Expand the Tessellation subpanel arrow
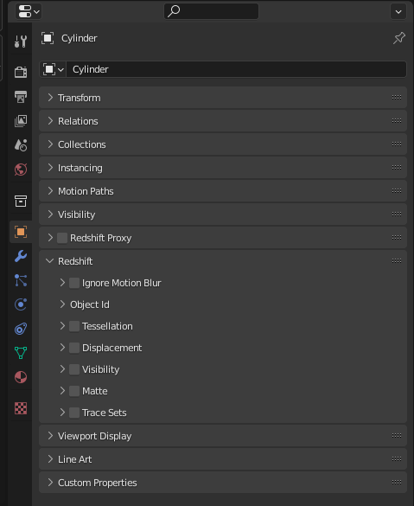Screen dimensions: 414x506 pyautogui.click(x=62, y=326)
